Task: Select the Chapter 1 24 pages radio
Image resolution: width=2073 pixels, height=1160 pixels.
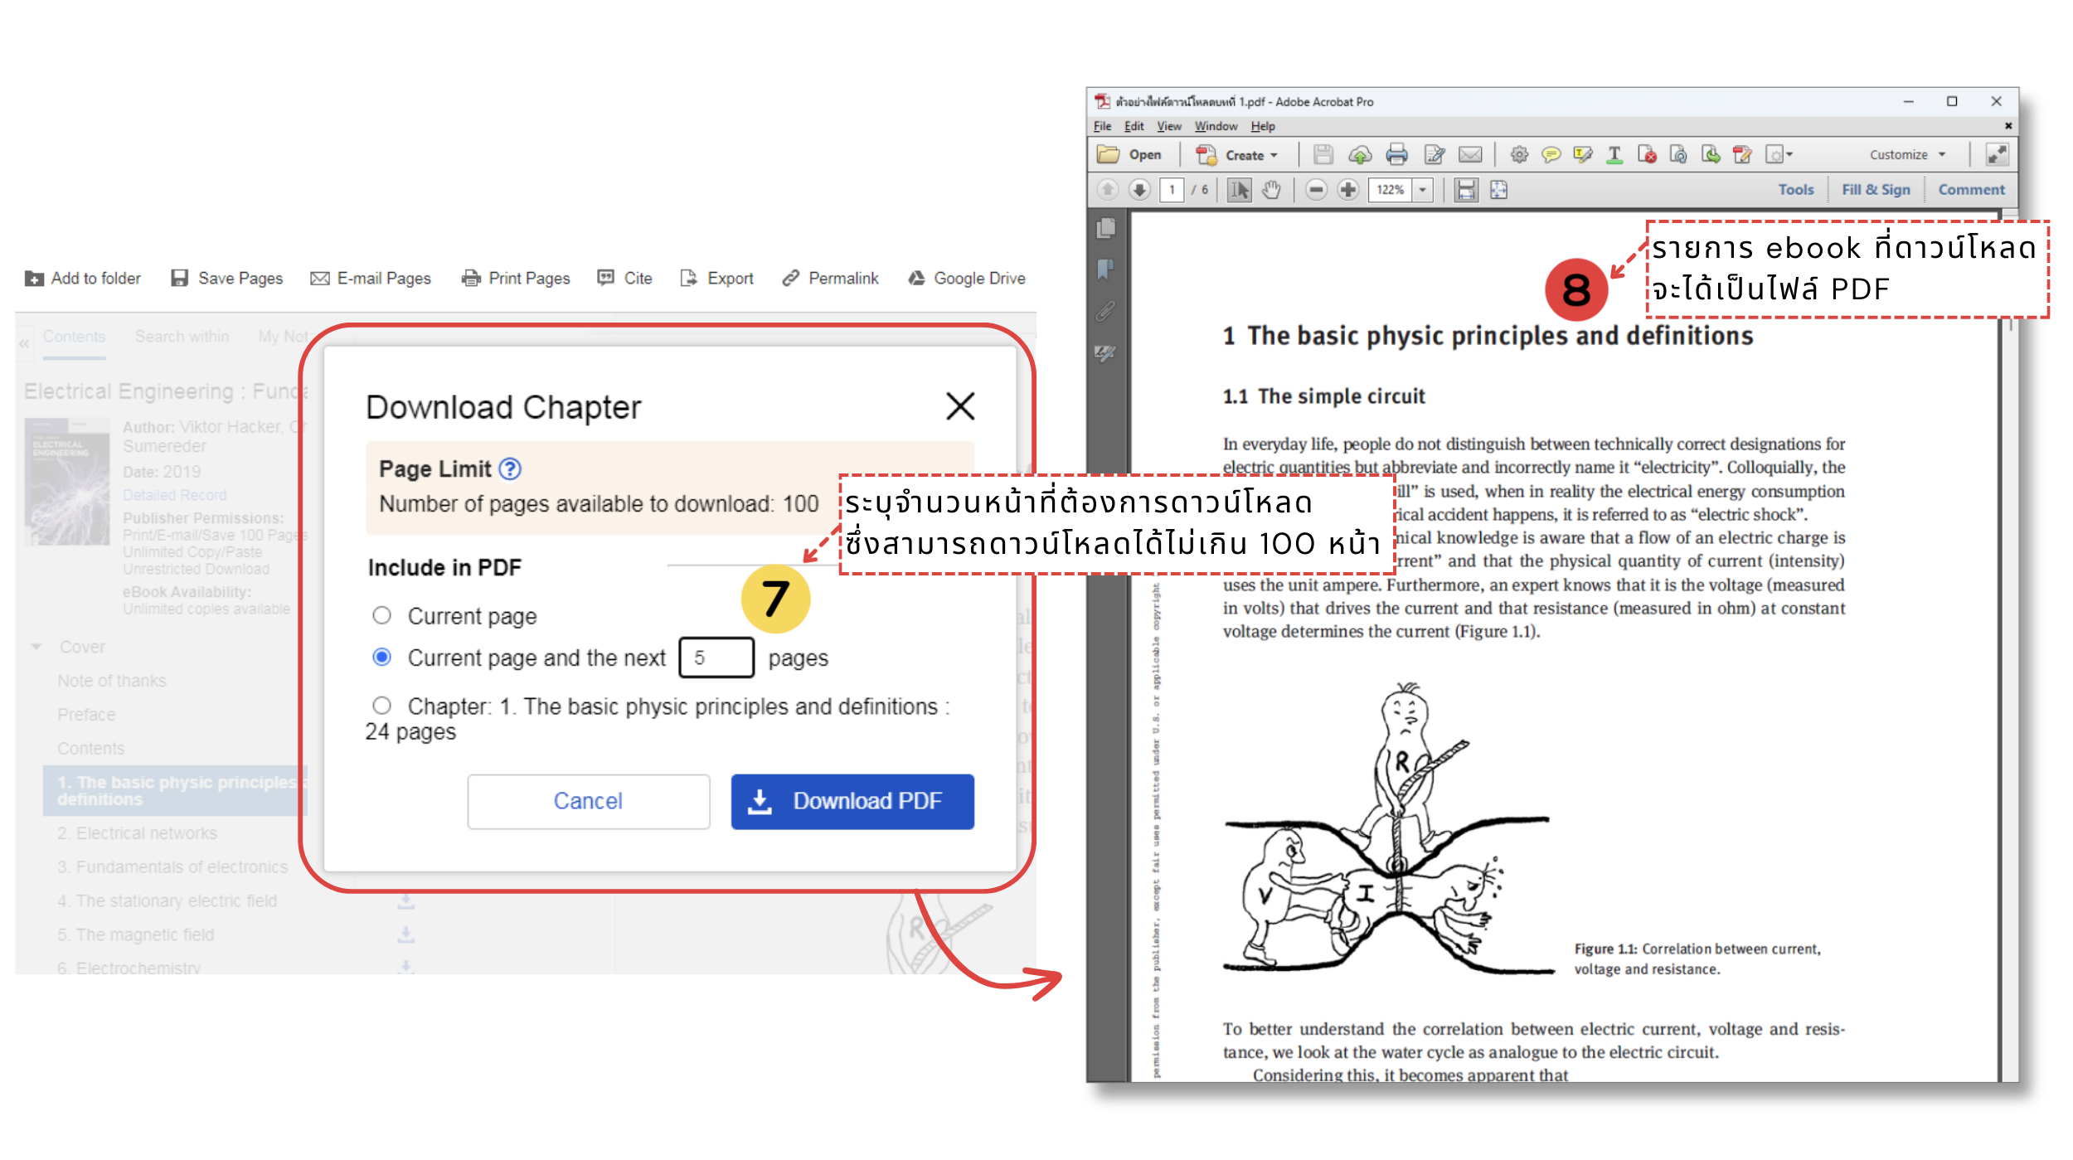Action: click(x=381, y=706)
